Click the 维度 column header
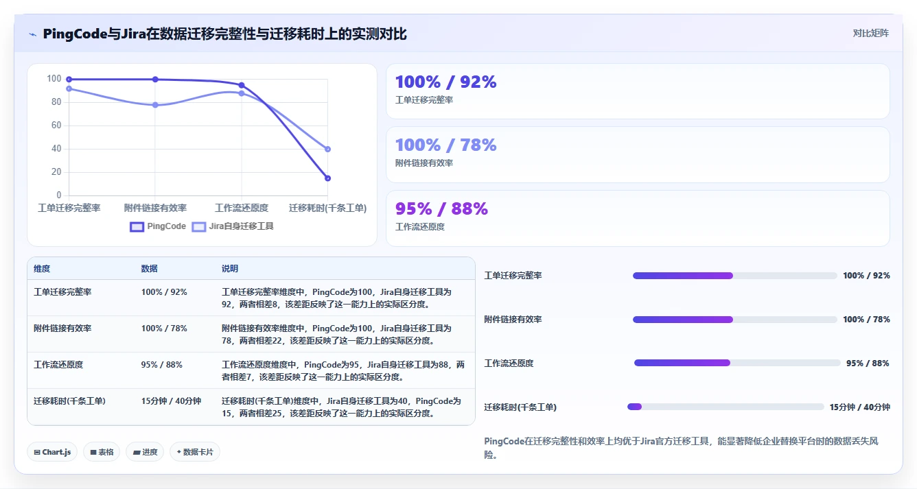Screen dimensions: 917x489 click(42, 269)
